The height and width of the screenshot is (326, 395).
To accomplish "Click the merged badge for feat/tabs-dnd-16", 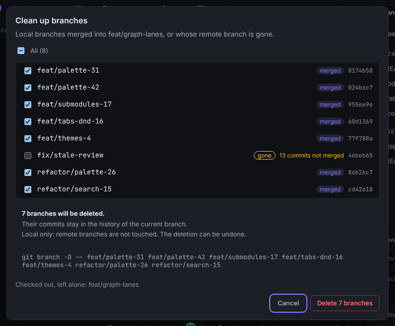I will coord(330,121).
